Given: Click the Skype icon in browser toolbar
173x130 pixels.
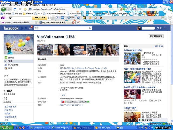Looking at the screenshot, I should (170, 9).
